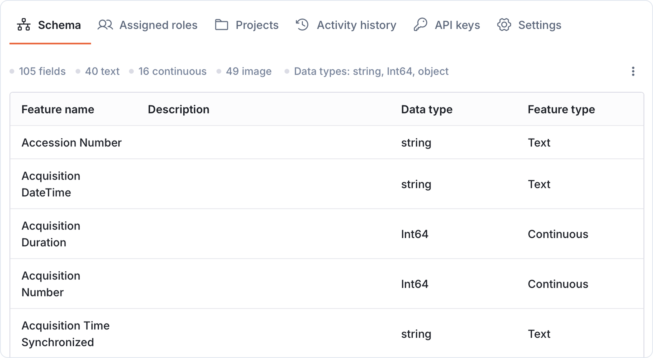The width and height of the screenshot is (653, 358).
Task: Click the 16 continuous summary
Action: coord(172,71)
